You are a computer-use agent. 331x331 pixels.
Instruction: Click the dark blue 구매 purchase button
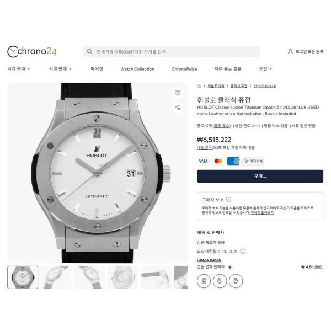[260, 177]
